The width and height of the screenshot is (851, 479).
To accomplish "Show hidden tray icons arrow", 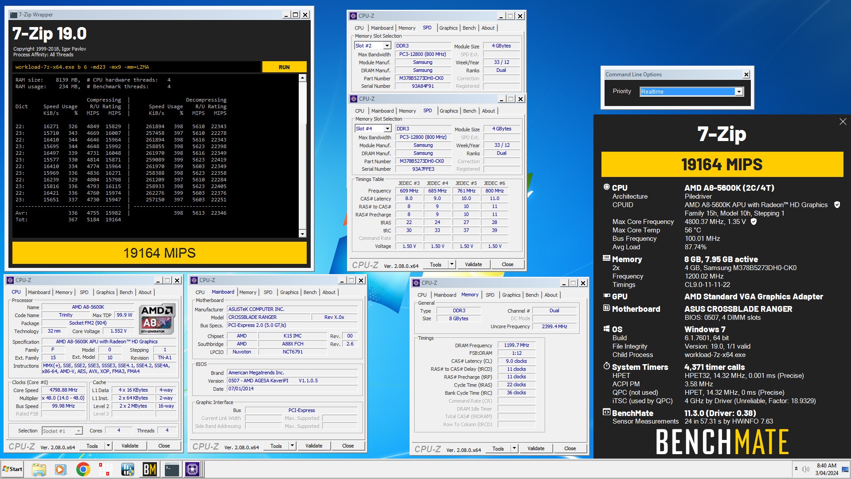I will pyautogui.click(x=796, y=469).
